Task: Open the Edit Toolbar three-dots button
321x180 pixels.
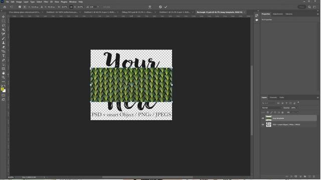Action: pyautogui.click(x=4, y=81)
